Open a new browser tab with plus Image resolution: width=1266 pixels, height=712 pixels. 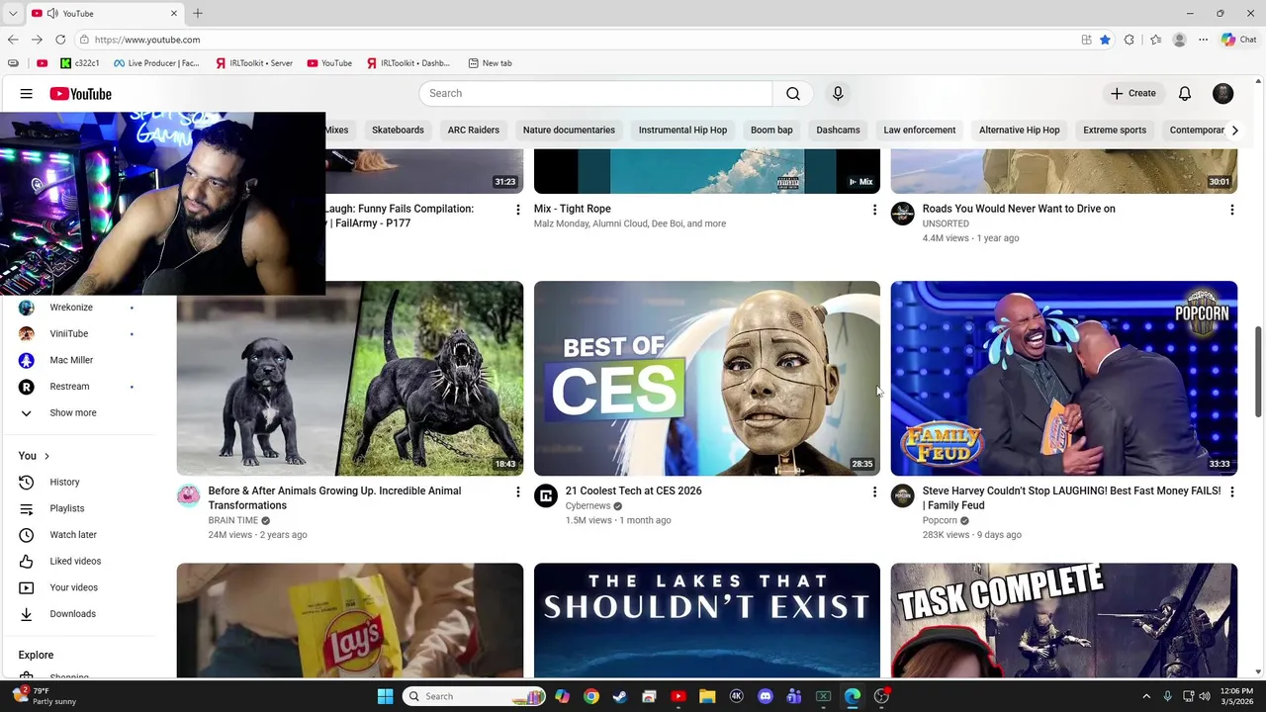(x=198, y=13)
